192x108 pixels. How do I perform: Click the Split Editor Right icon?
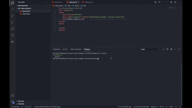click(175, 2)
